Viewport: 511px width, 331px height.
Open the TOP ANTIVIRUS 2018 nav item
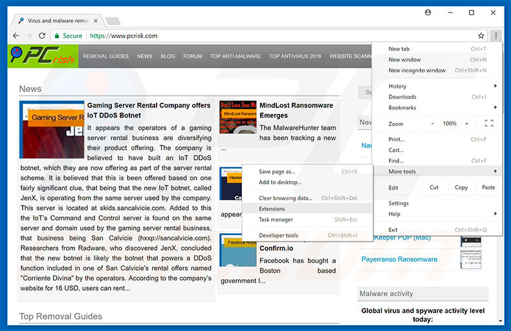295,56
